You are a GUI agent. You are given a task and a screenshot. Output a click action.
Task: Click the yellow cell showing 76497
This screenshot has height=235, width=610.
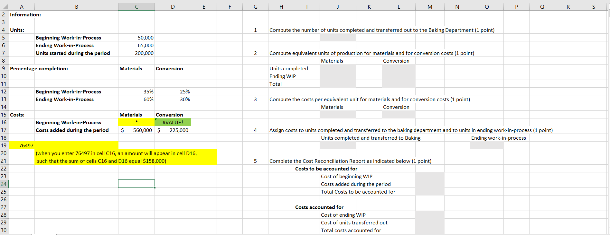22,145
